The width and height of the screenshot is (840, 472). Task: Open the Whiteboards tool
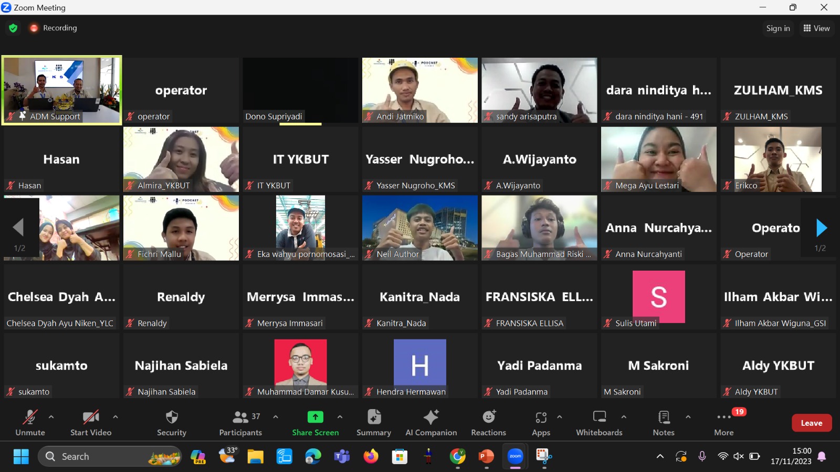point(599,417)
